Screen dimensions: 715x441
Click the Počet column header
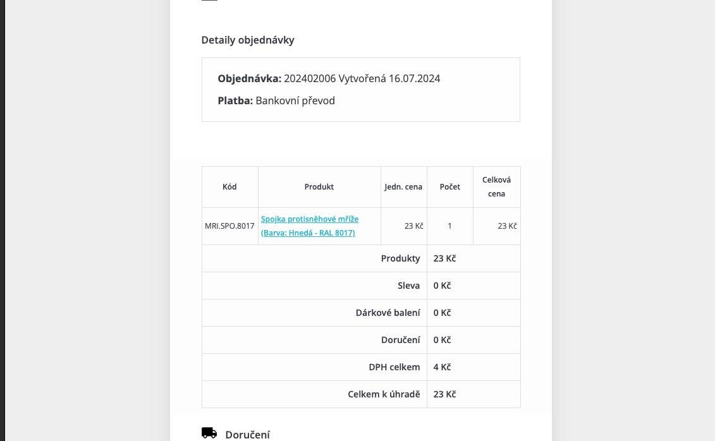click(x=449, y=187)
